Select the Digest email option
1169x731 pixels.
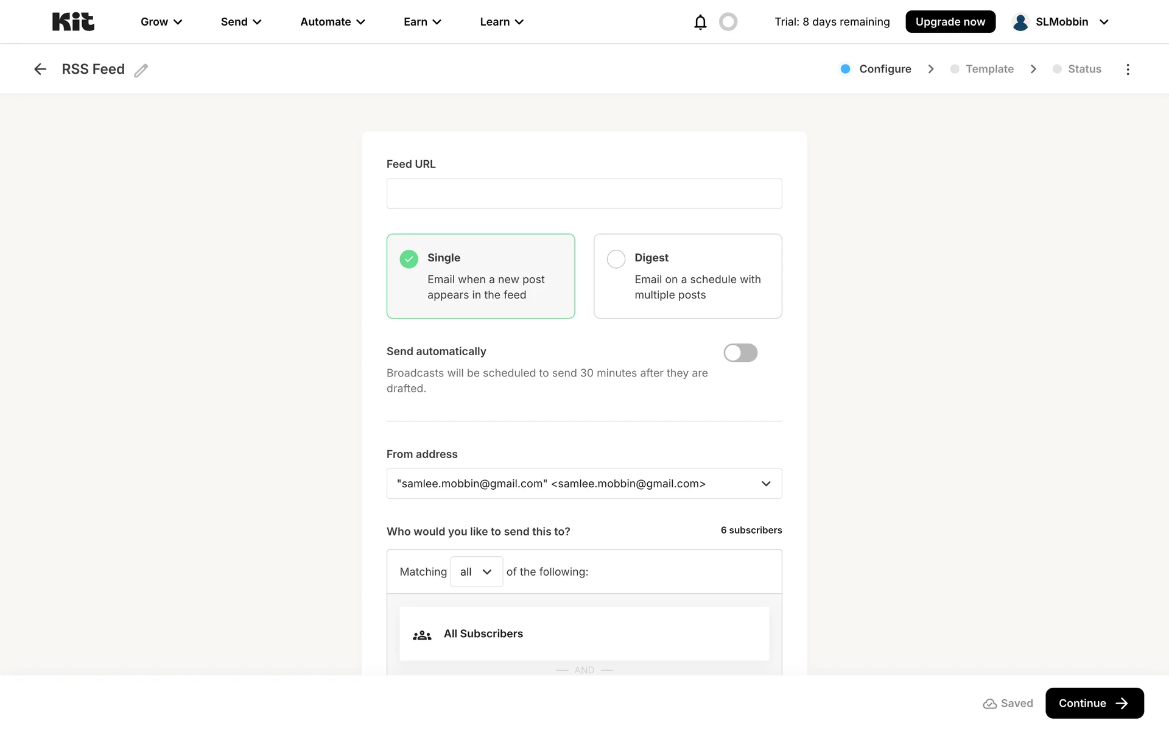click(687, 276)
